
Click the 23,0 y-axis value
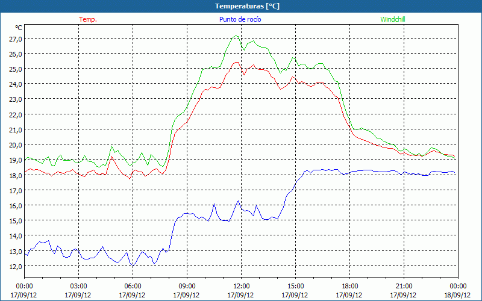click(x=16, y=99)
